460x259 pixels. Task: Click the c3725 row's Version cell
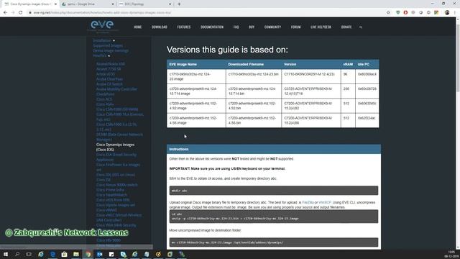(x=311, y=91)
